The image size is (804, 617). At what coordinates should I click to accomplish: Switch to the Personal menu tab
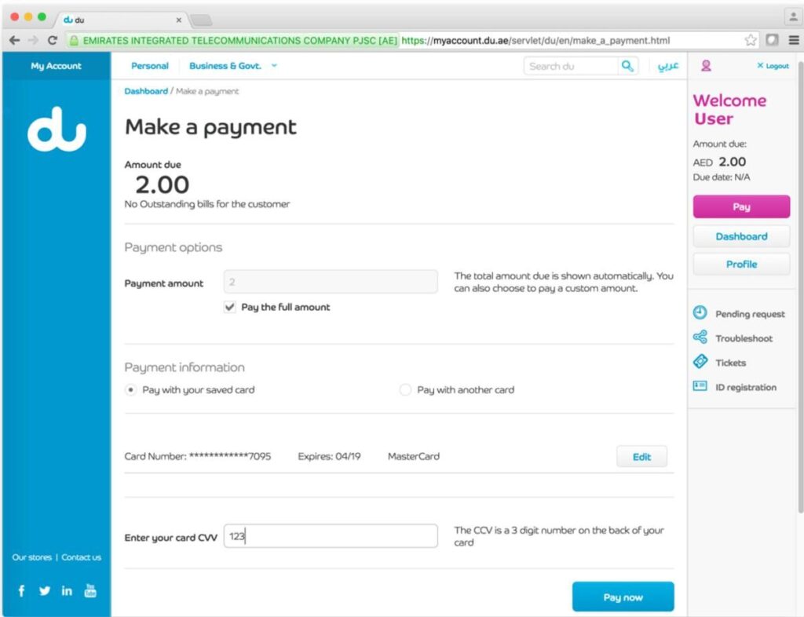pyautogui.click(x=150, y=66)
